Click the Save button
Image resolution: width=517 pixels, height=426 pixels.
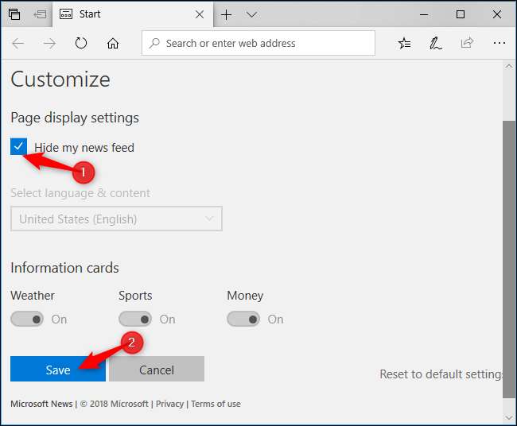(58, 369)
